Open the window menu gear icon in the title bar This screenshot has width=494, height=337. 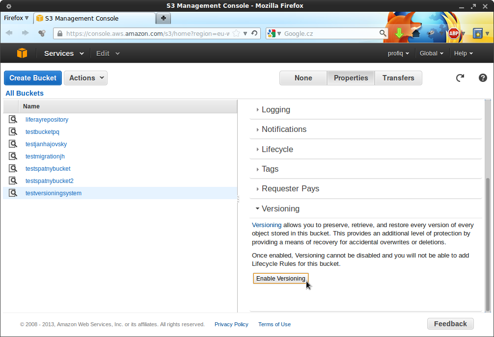pos(9,6)
